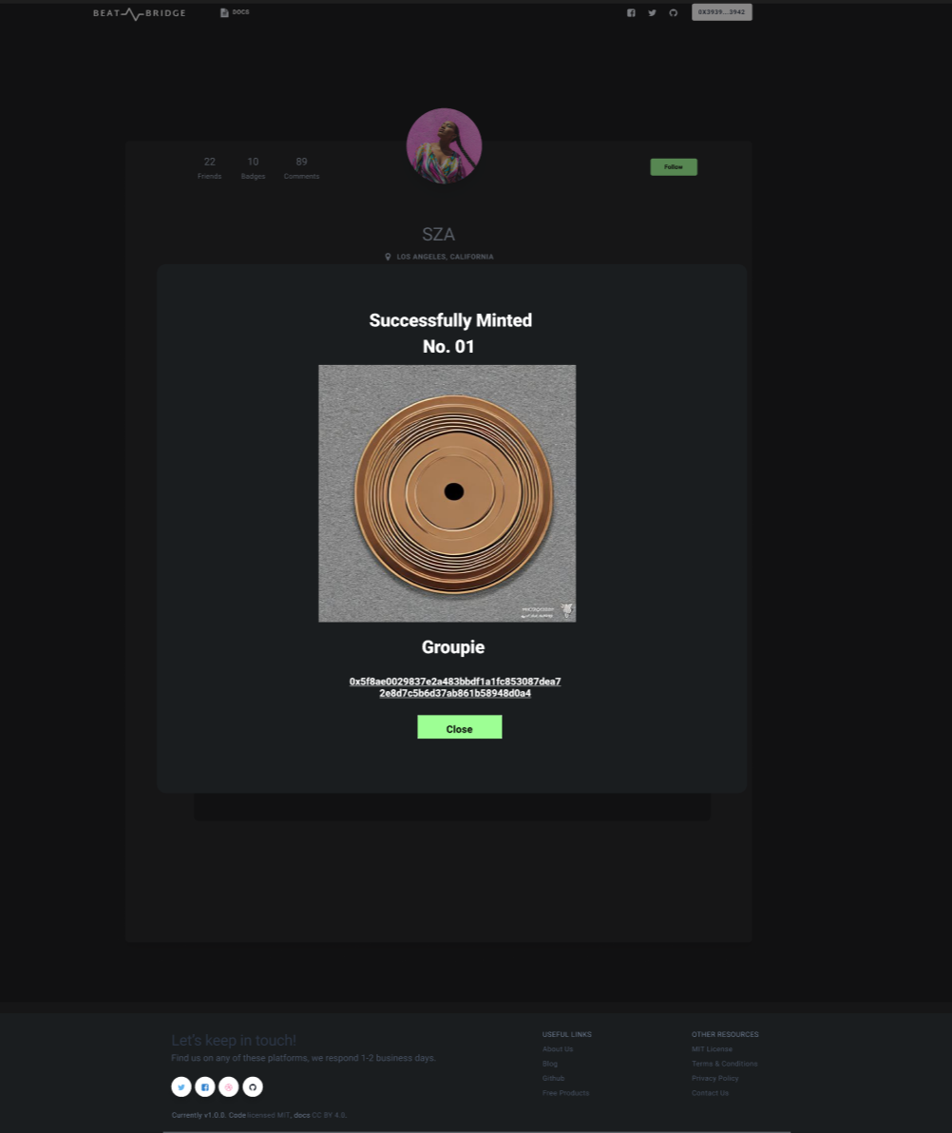Open Twitter icon in top navbar
The width and height of the screenshot is (952, 1133).
point(652,13)
